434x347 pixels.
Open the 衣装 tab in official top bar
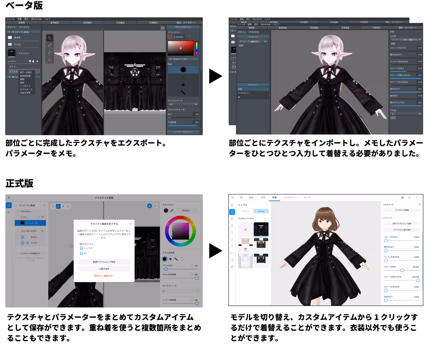[x=274, y=197]
